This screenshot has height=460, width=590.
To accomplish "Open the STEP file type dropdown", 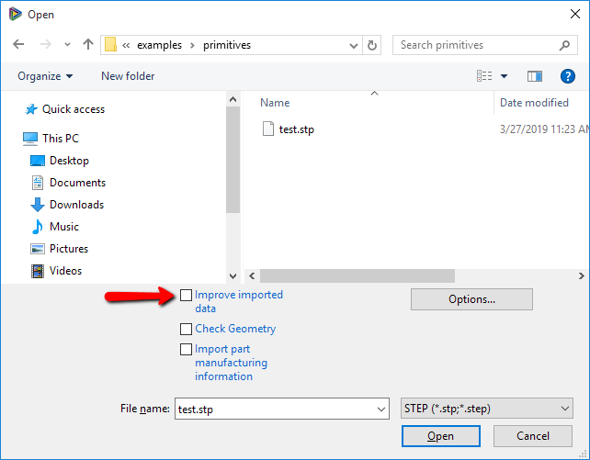I will click(487, 409).
